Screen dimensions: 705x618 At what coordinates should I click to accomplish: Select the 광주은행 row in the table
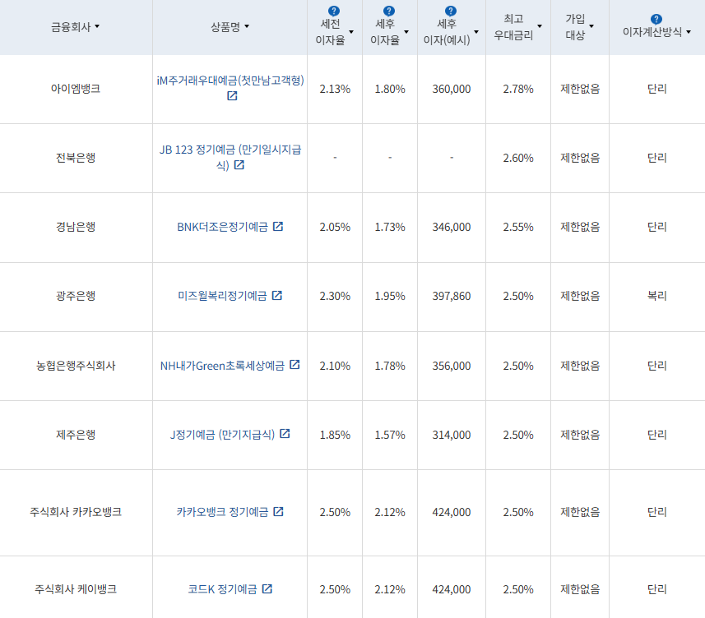coord(76,297)
